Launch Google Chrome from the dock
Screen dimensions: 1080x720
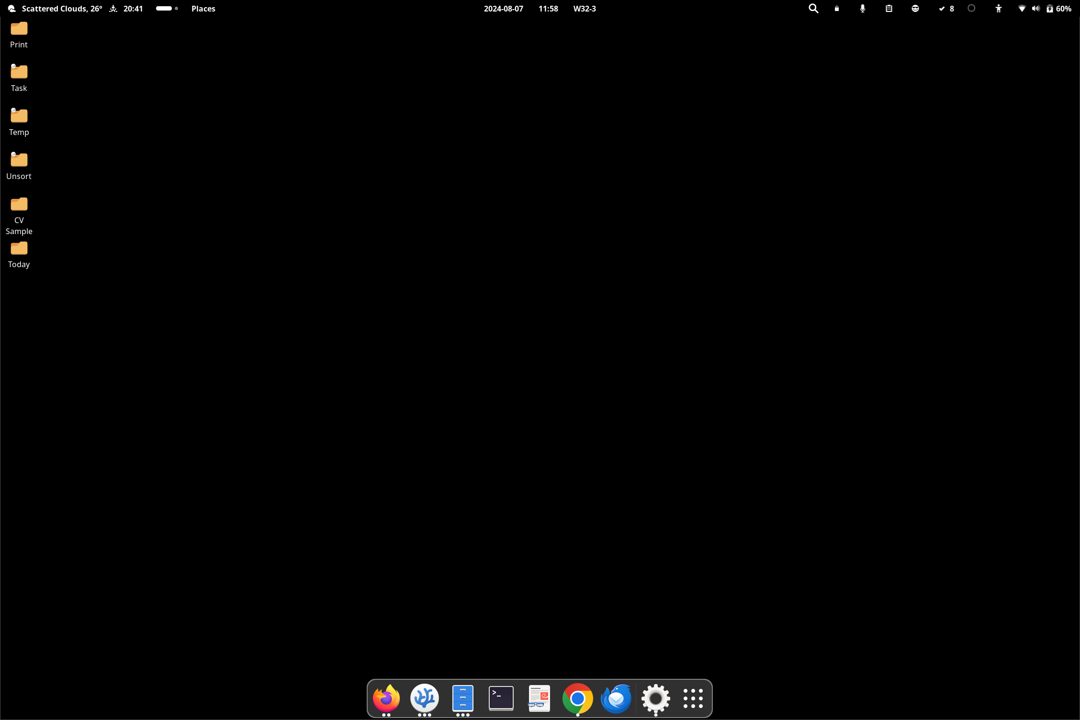577,698
